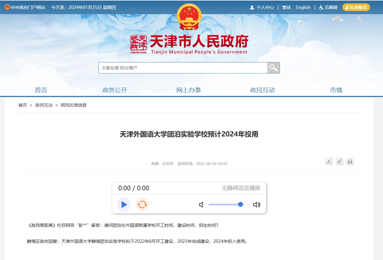Increase font size with A+ icon

point(339,161)
